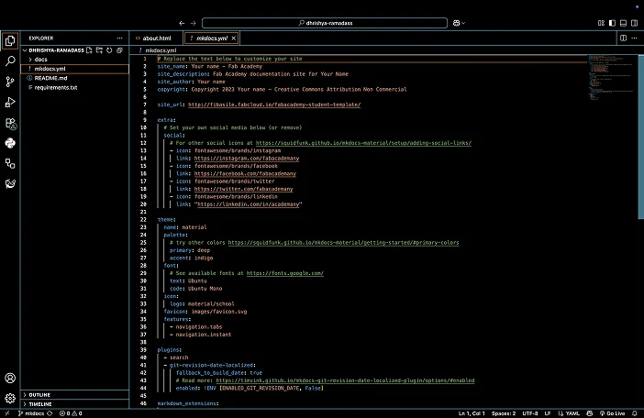Change encoding UTF-8 in status bar
This screenshot has height=418, width=644.
click(x=530, y=413)
